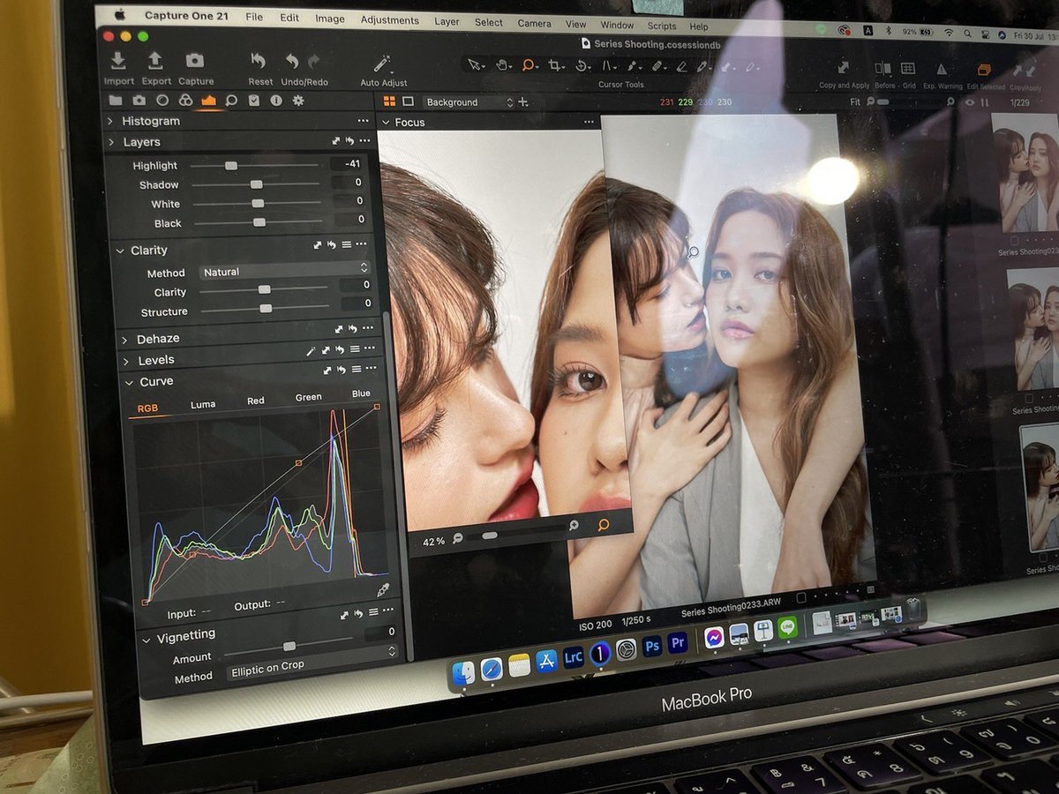Toggle the Before view button
Viewport: 1059px width, 794px height.
pyautogui.click(x=882, y=68)
